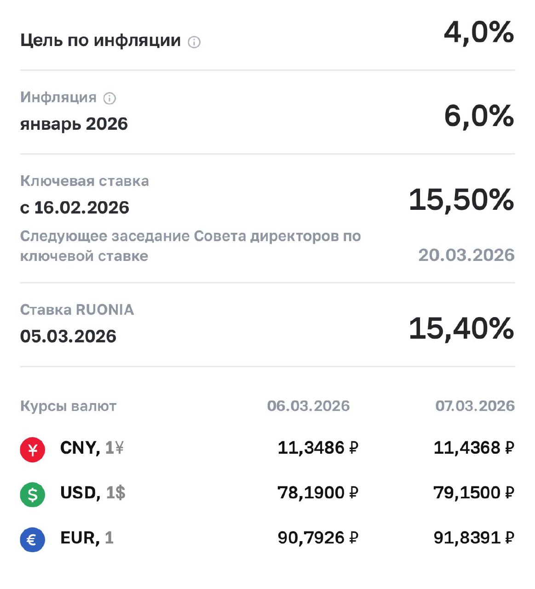This screenshot has height=589, width=535.
Task: Open the Курсы валют section link
Action: tap(68, 406)
